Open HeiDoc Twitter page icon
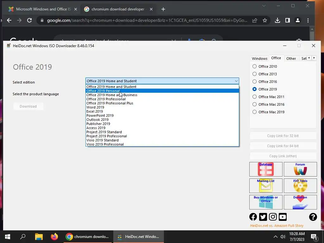The image size is (324, 243). 263,217
